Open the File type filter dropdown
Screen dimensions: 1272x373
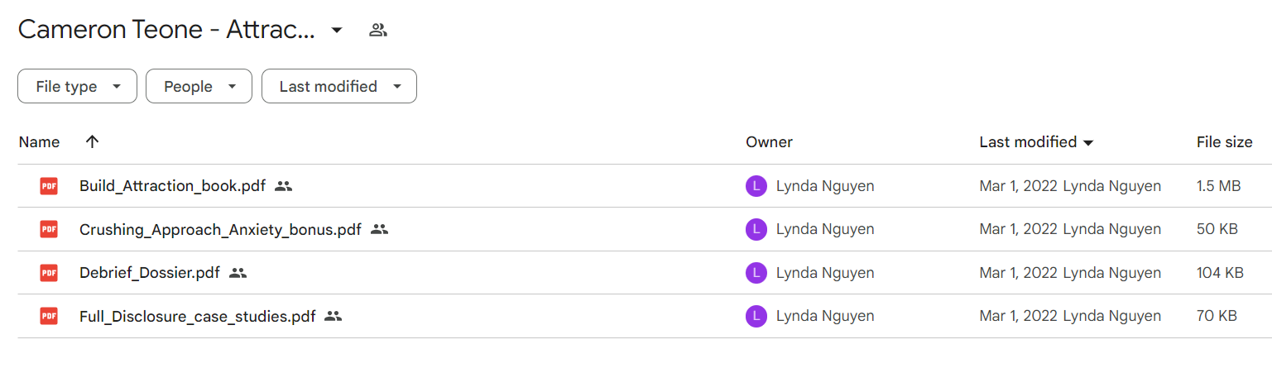click(x=77, y=86)
